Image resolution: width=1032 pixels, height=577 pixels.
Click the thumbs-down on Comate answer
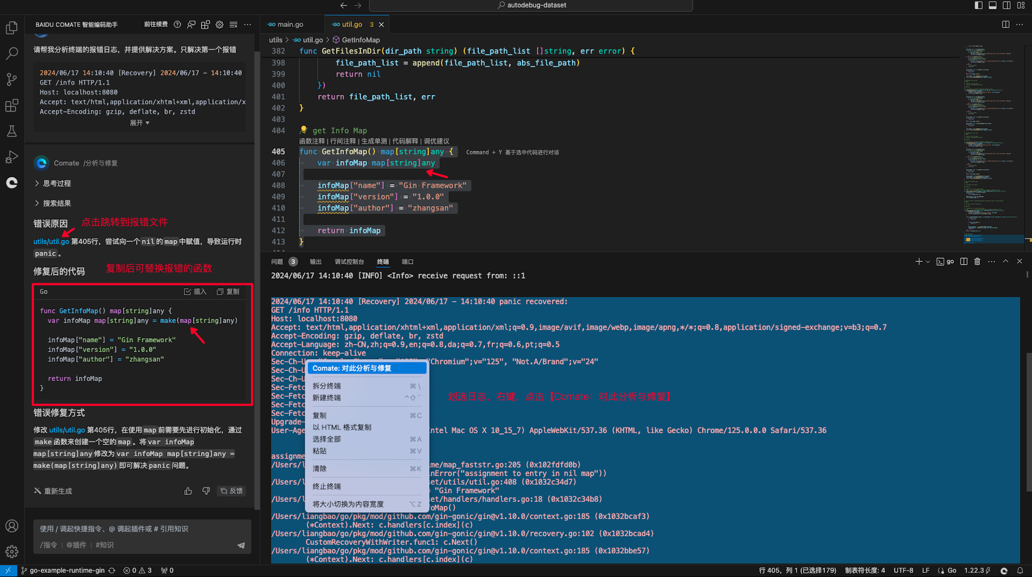tap(206, 491)
